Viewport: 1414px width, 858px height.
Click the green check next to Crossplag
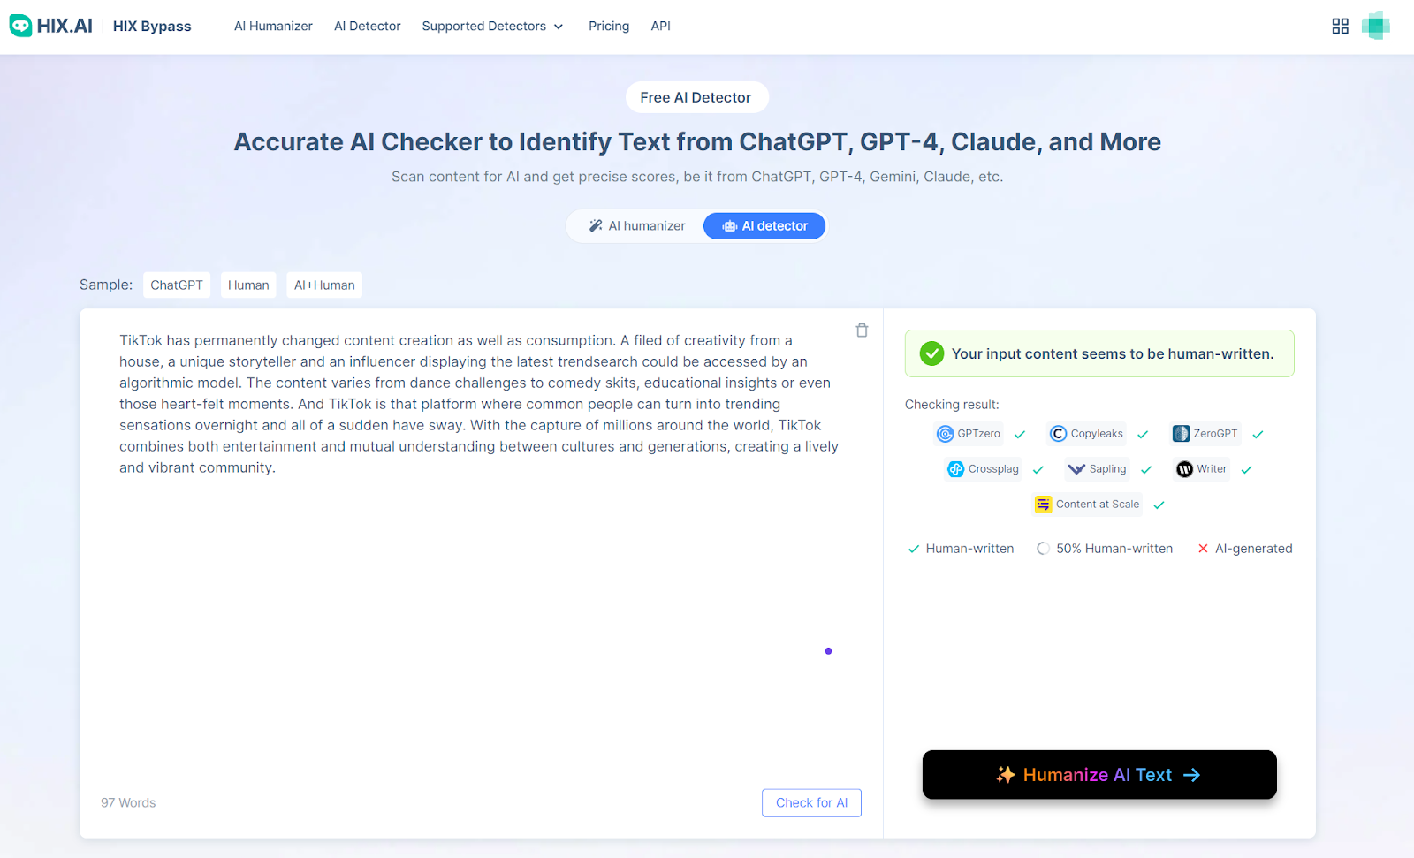[1038, 470]
